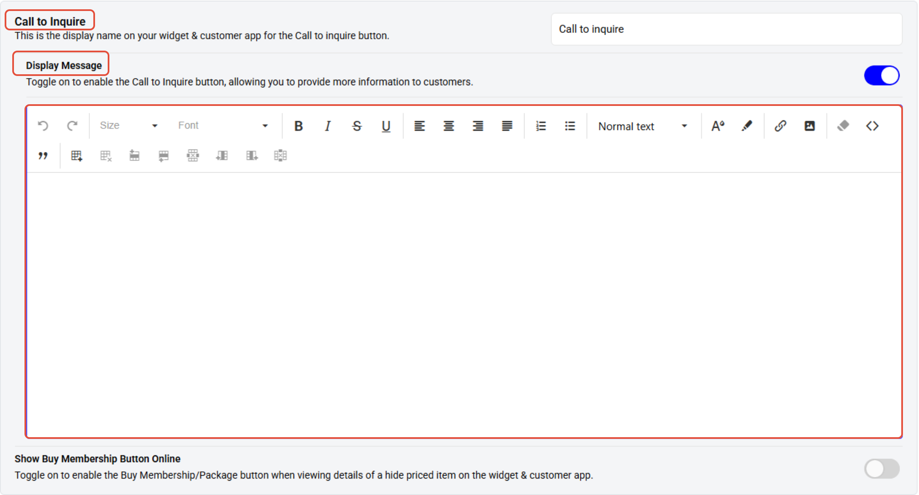Click the blockquote icon
This screenshot has height=495, width=919.
pos(43,156)
